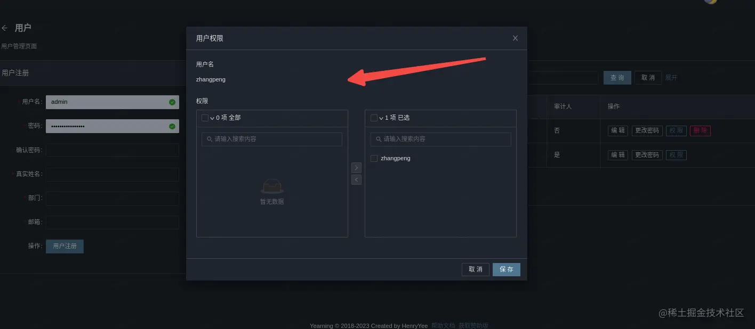Click green check icon in 用户名 field

(172, 102)
